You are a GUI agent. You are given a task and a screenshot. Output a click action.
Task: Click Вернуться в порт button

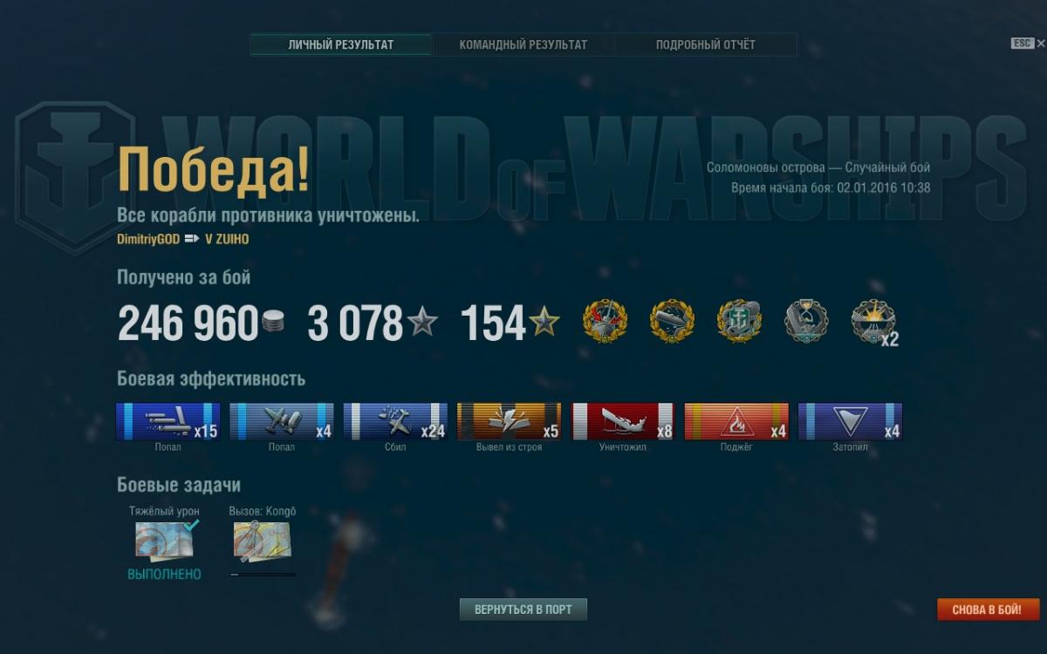pyautogui.click(x=523, y=610)
